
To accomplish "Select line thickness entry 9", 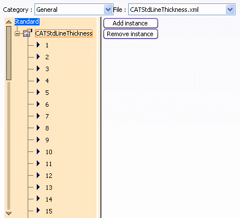I will click(x=47, y=140).
